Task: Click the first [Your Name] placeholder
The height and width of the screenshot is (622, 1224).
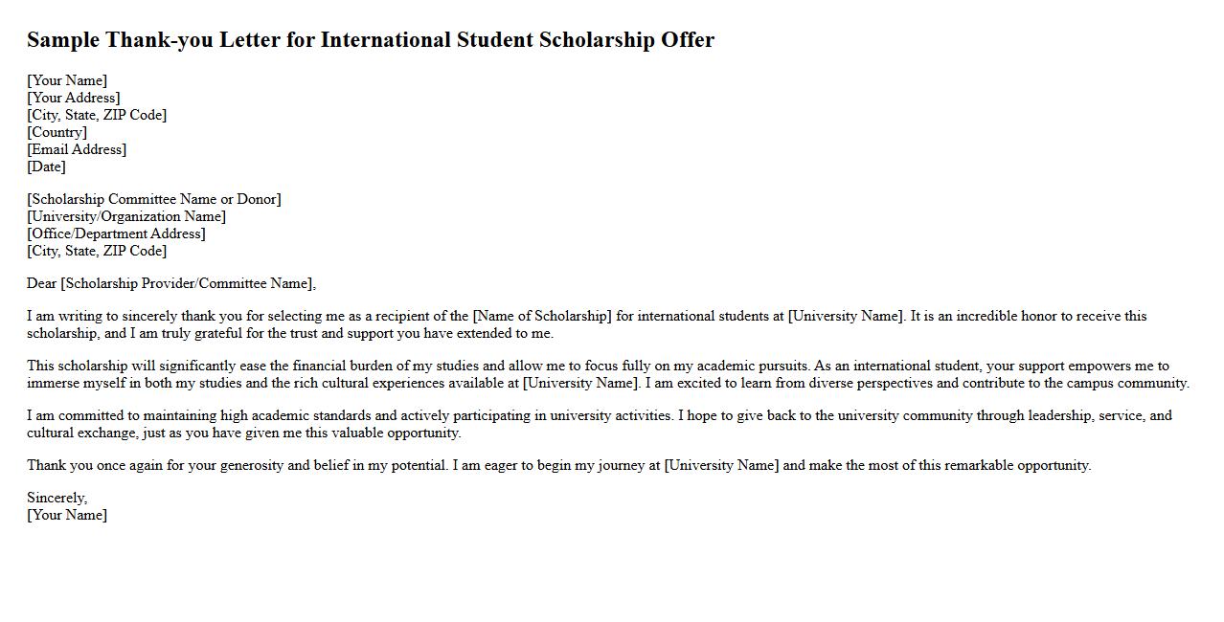Action: 67,80
